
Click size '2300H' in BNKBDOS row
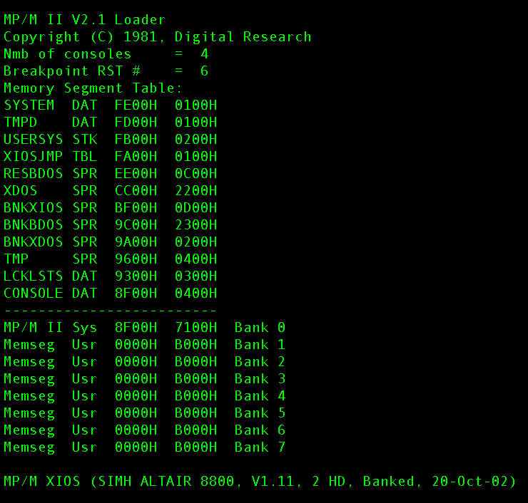click(196, 225)
